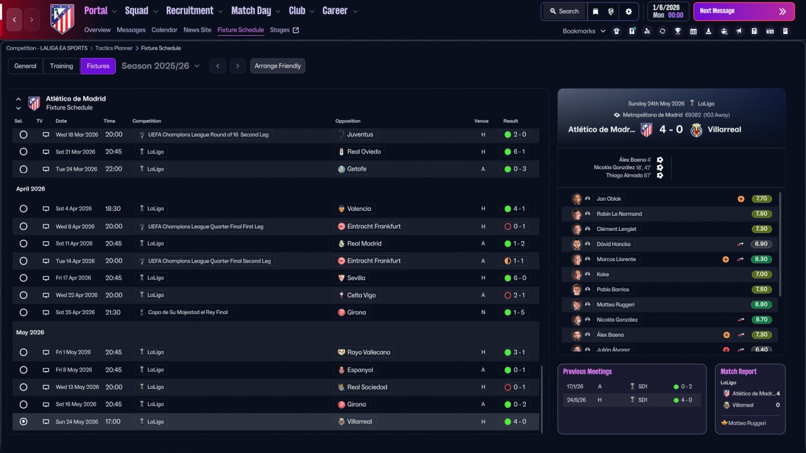Click the Atlético de Madrid club badge at top left
806x453 pixels.
[x=62, y=19]
